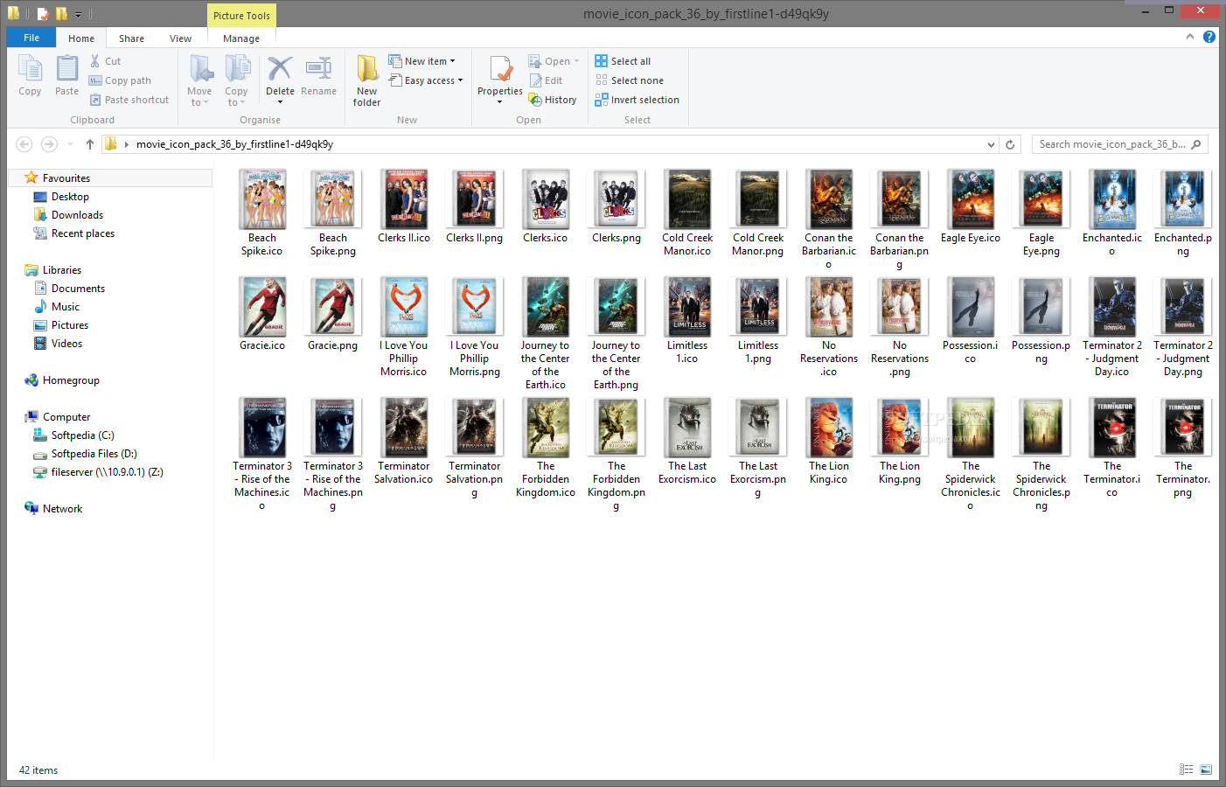1226x787 pixels.
Task: Click the Up one level arrow
Action: (x=89, y=144)
